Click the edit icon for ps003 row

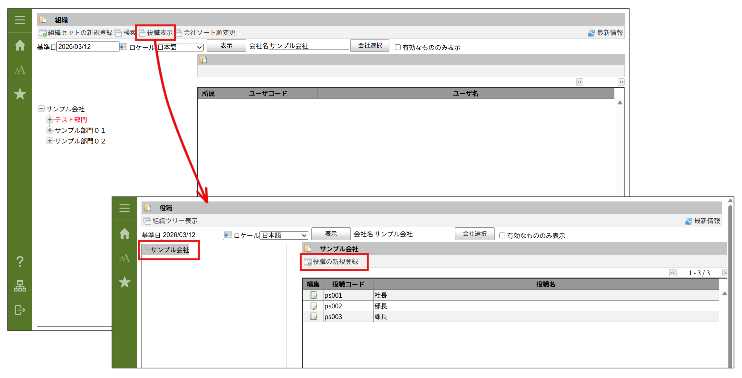[313, 316]
